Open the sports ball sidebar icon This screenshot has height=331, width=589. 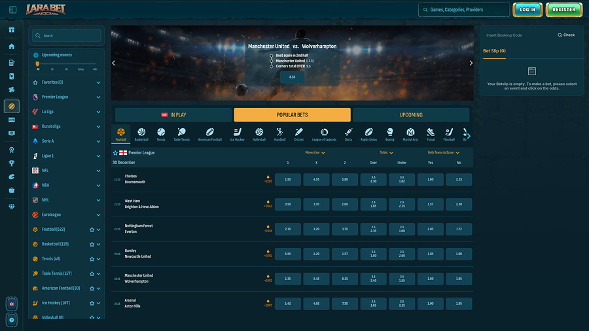tap(12, 106)
